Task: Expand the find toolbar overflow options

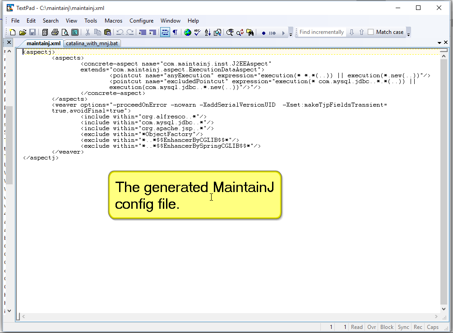Action: point(408,34)
